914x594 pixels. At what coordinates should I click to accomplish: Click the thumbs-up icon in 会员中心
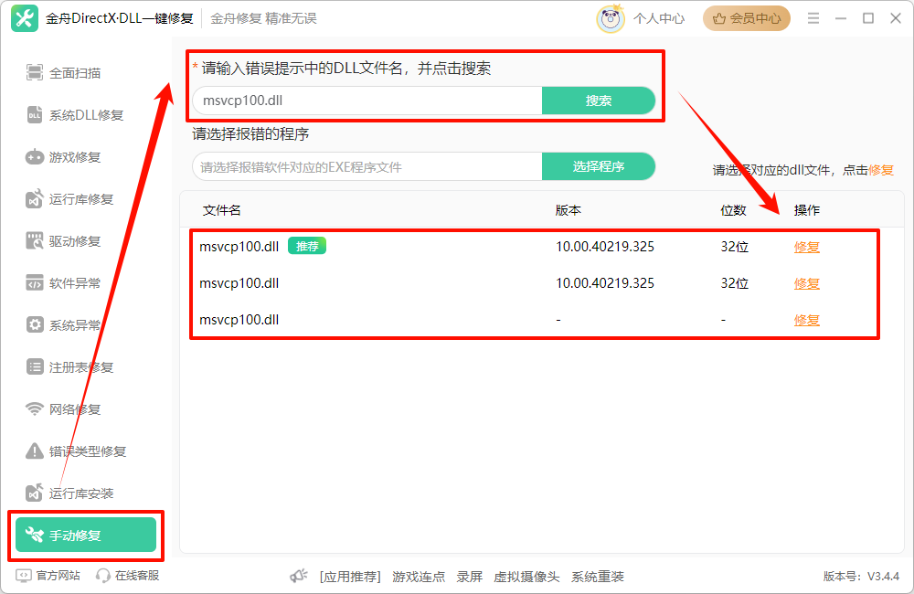pyautogui.click(x=719, y=18)
